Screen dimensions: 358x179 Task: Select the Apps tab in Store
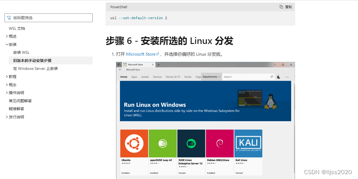tap(134, 77)
